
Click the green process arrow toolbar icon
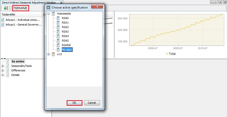point(6,8)
